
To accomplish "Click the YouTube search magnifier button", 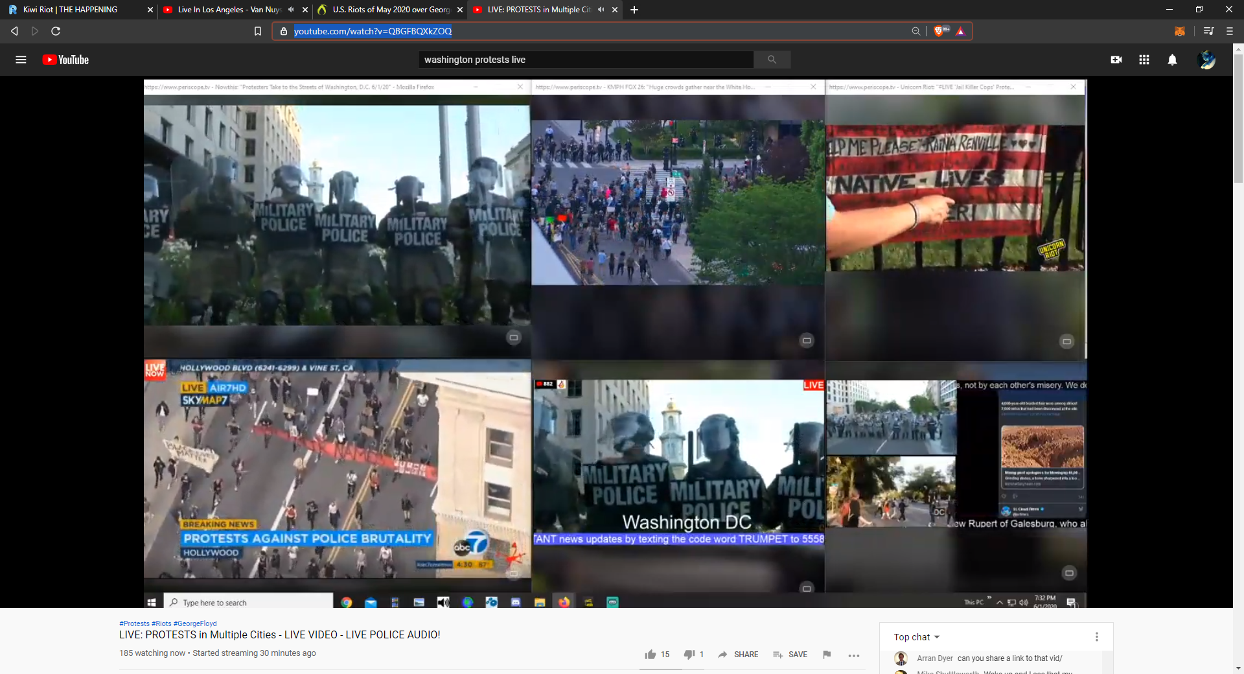I will coord(772,60).
